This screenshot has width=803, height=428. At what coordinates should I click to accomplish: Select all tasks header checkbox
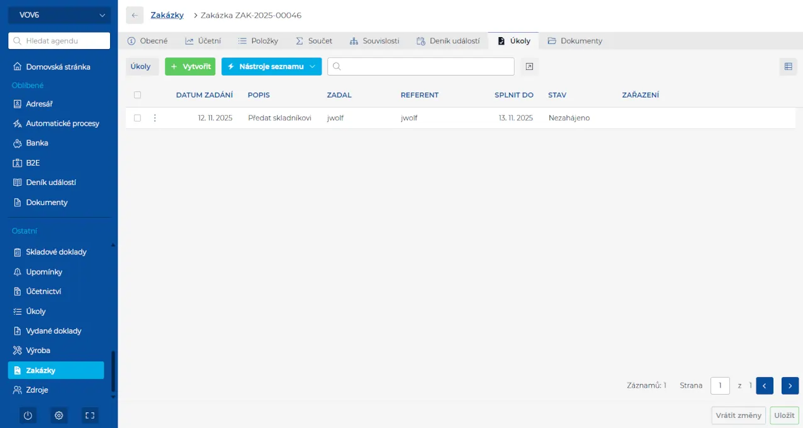137,95
